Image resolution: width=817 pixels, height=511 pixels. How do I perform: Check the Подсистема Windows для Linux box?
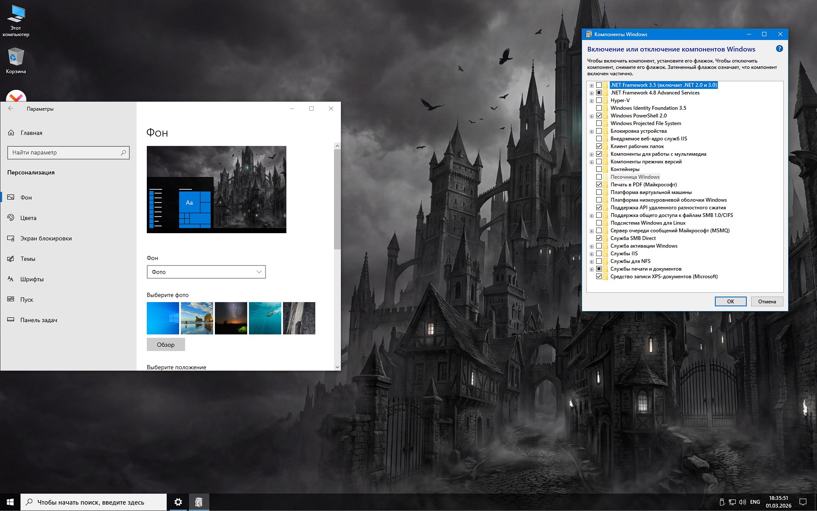pyautogui.click(x=599, y=223)
